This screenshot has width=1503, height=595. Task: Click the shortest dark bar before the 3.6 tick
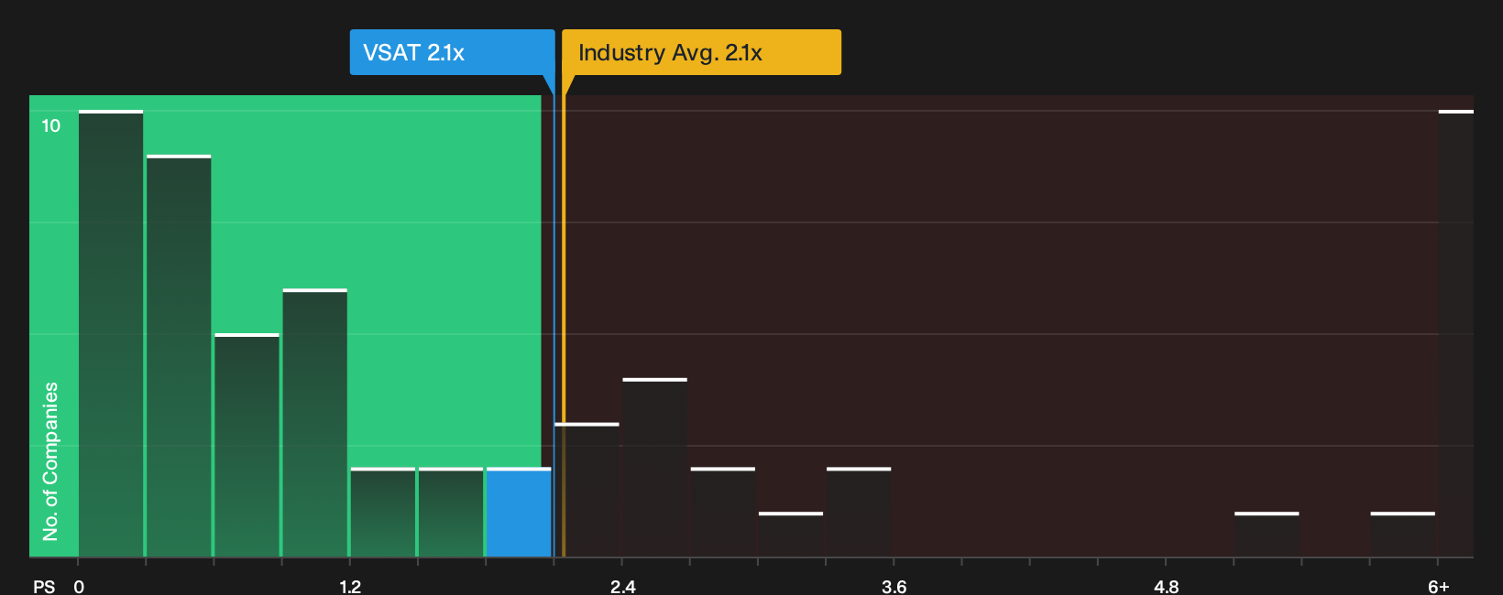coord(791,535)
